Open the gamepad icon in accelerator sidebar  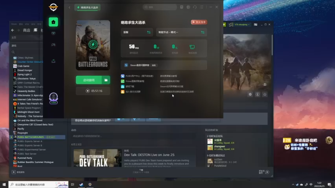pyautogui.click(x=53, y=45)
